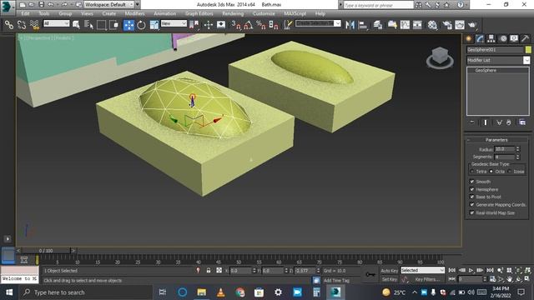Click the Set Key button
Image resolution: width=534 pixels, height=300 pixels.
(x=390, y=279)
